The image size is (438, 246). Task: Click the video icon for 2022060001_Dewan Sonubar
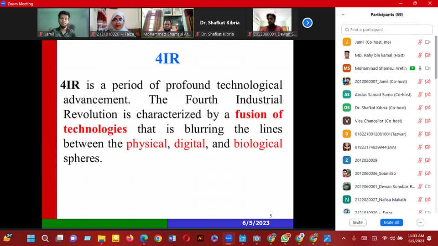coord(428,186)
